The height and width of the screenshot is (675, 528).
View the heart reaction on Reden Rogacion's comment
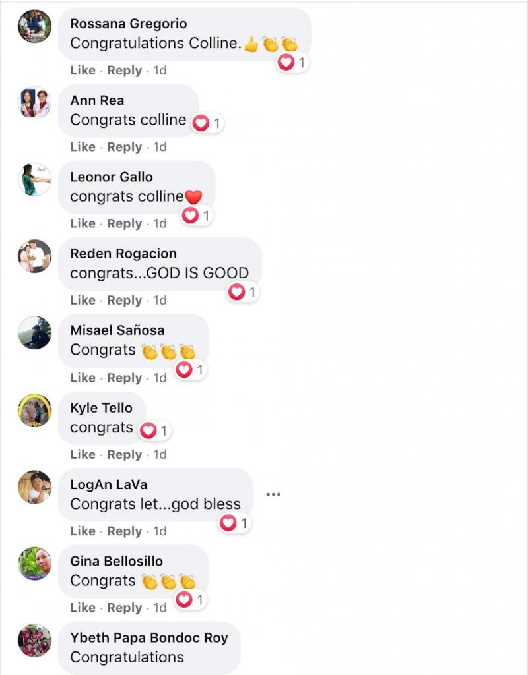pos(243,292)
